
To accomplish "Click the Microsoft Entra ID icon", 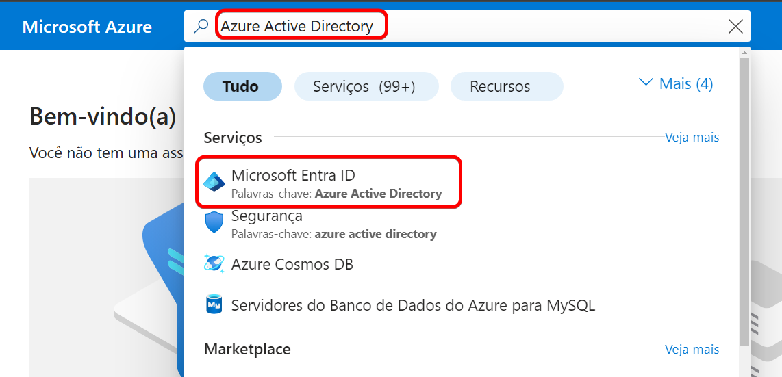I will point(214,181).
